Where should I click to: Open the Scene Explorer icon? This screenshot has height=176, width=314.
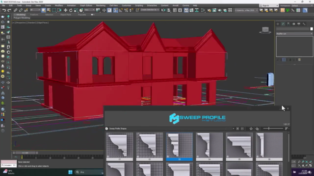[x=175, y=10]
